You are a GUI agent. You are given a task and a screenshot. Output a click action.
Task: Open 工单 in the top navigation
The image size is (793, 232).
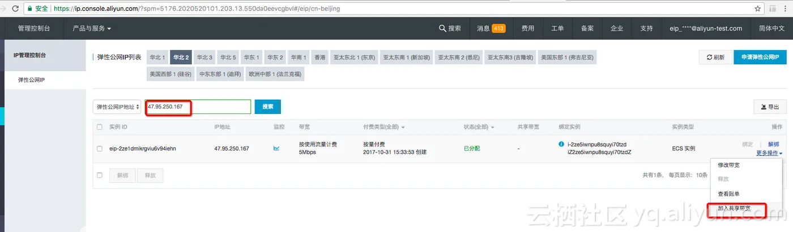click(557, 28)
